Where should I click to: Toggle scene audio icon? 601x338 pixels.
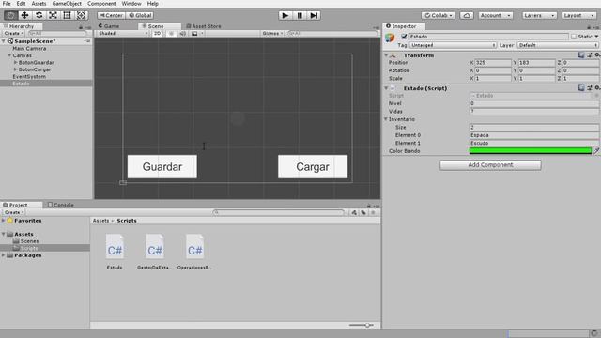pyautogui.click(x=183, y=34)
